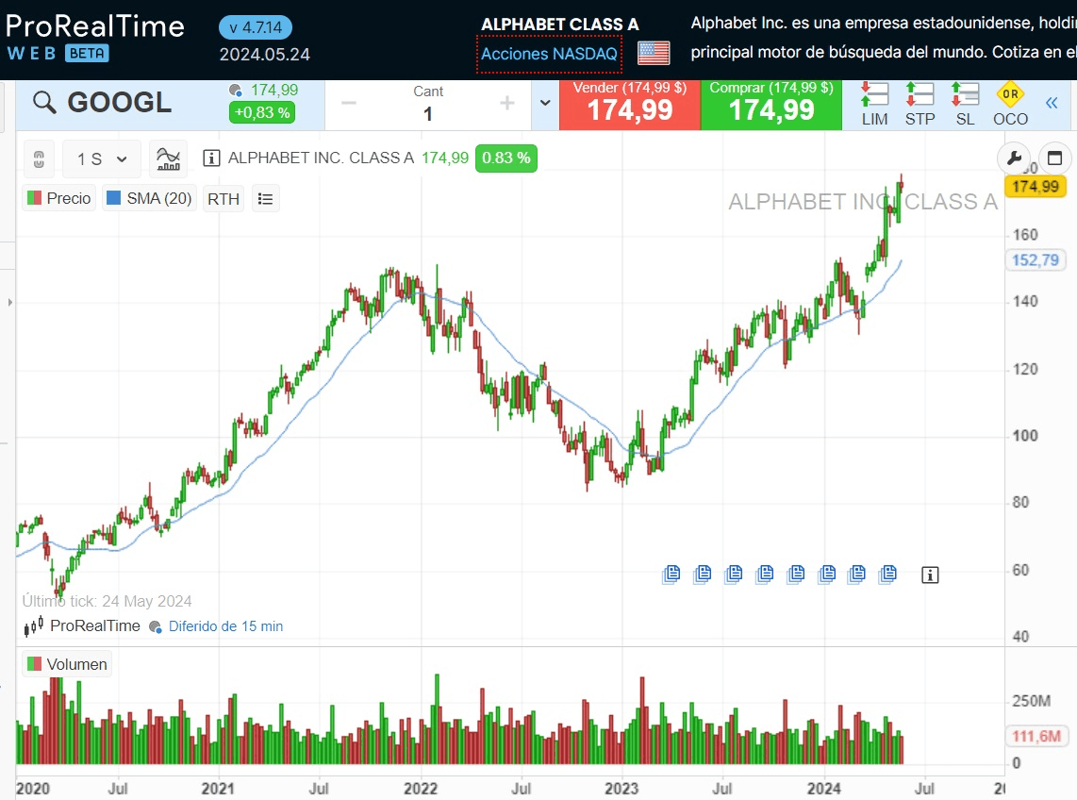Click the green Comprar buy button

coord(770,104)
